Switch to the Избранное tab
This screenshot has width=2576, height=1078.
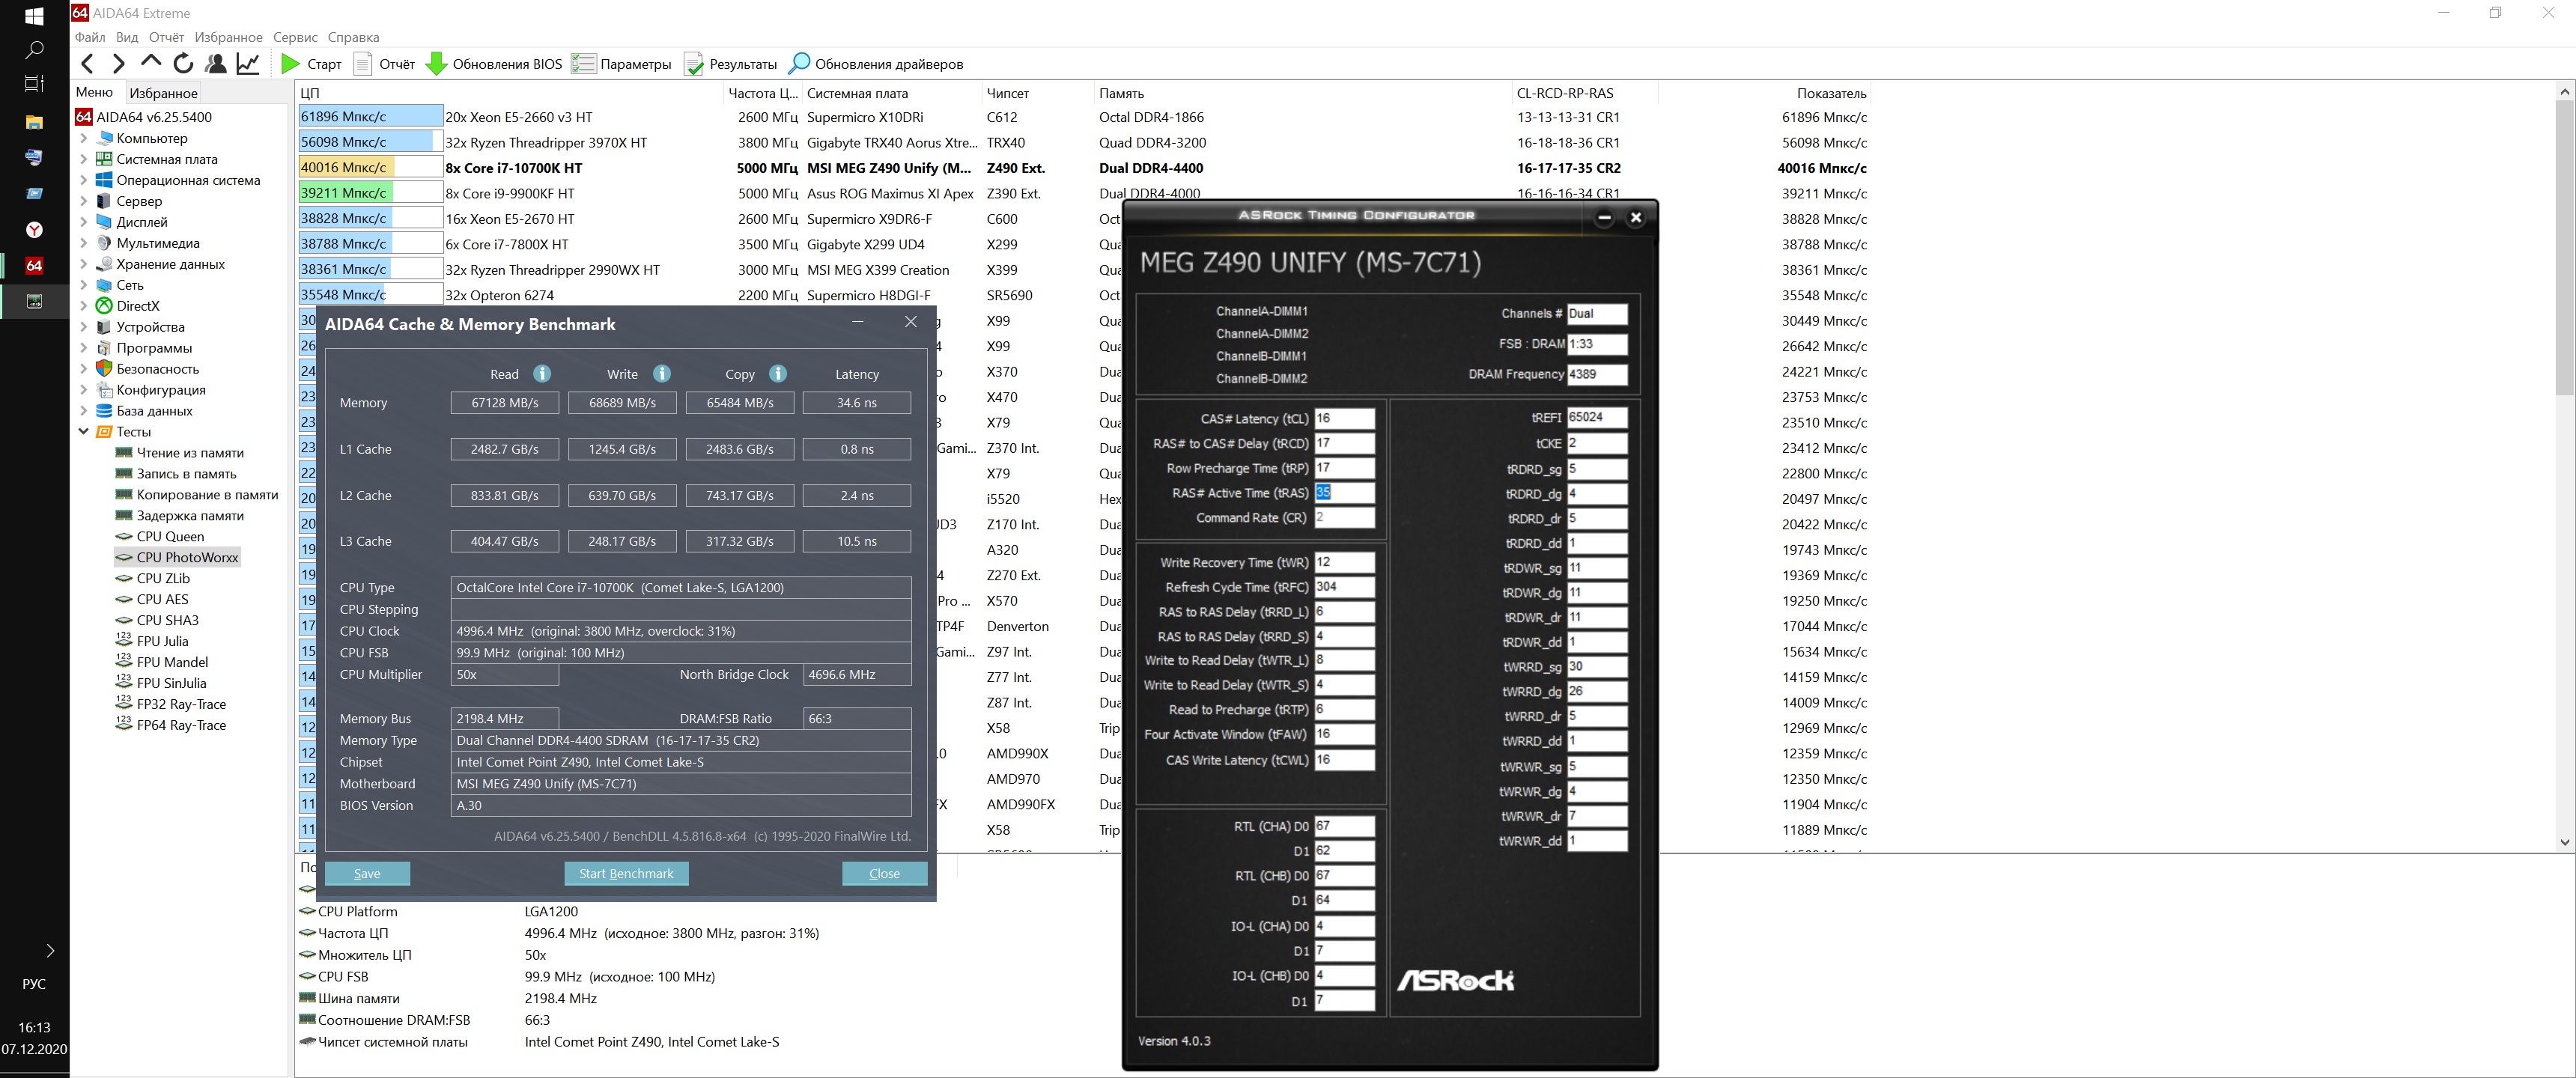164,93
